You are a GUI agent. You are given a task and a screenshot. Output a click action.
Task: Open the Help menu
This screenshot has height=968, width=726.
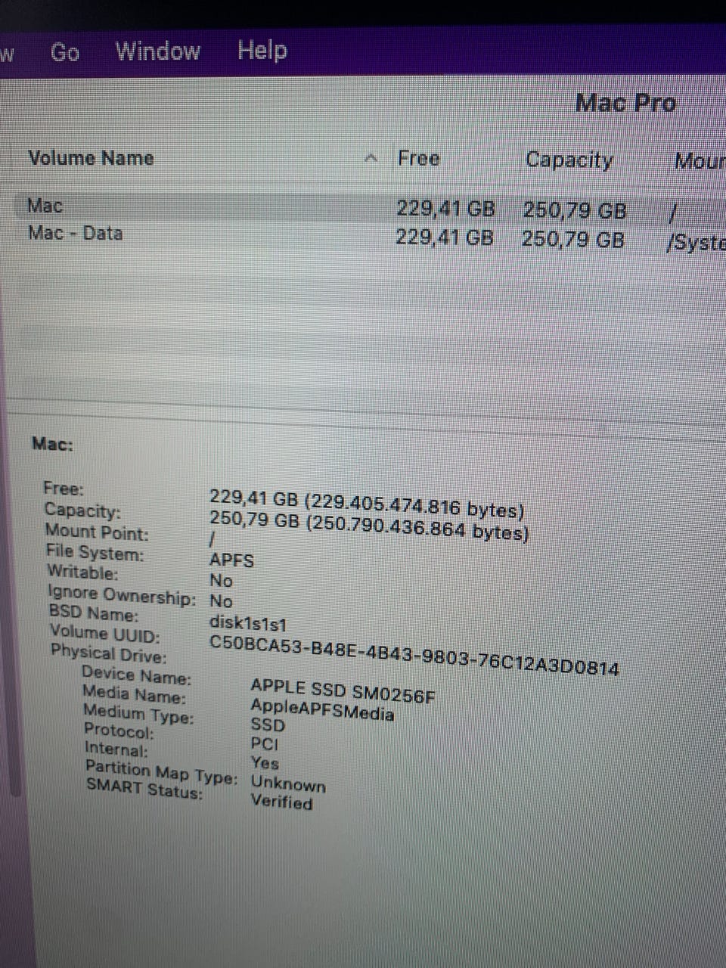262,50
